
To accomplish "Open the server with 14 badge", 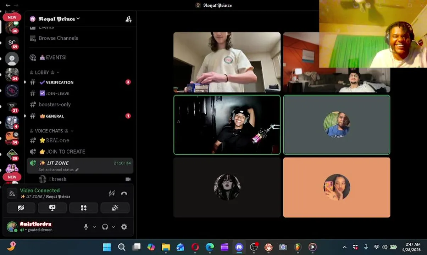I will point(12,138).
